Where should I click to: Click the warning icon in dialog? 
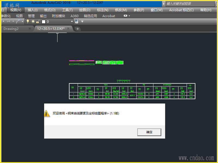(47, 114)
